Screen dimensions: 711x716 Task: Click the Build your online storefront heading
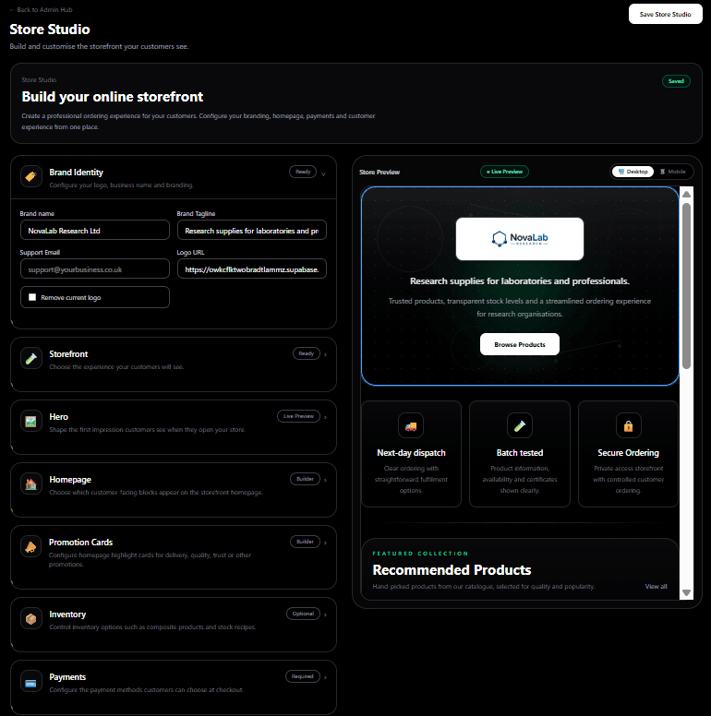click(x=113, y=97)
